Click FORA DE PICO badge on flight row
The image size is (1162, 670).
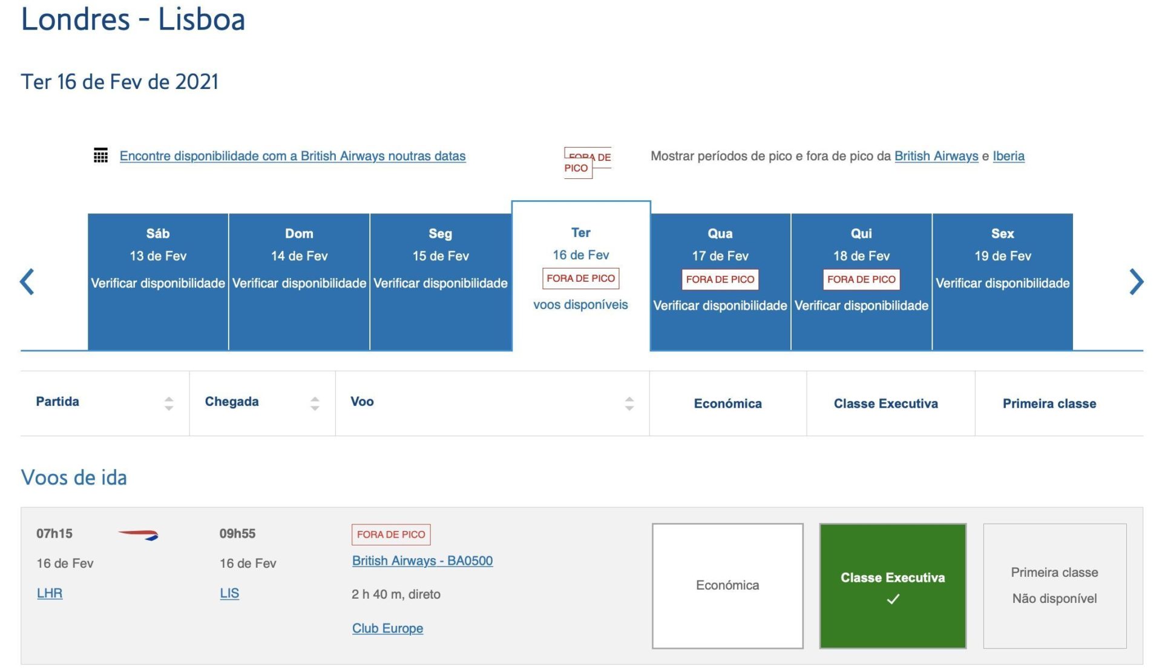(391, 535)
